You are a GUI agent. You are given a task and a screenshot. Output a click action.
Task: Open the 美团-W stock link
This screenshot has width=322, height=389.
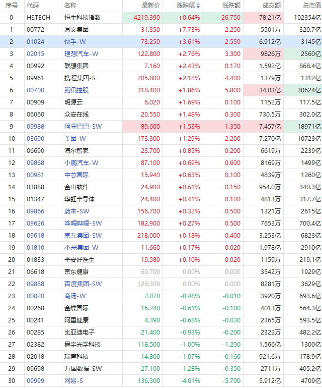tap(75, 138)
